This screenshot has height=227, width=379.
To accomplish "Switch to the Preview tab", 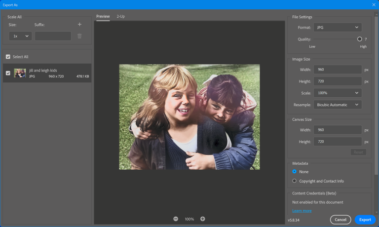I will [103, 16].
